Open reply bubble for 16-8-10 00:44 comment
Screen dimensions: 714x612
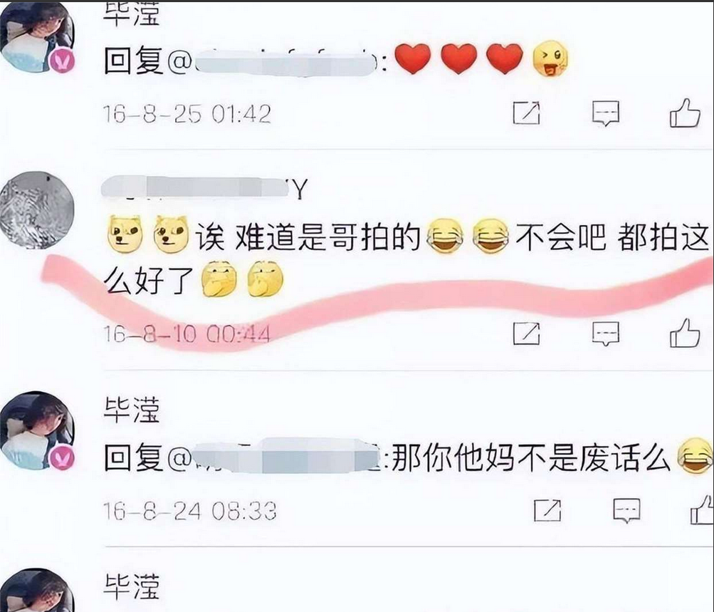(606, 333)
